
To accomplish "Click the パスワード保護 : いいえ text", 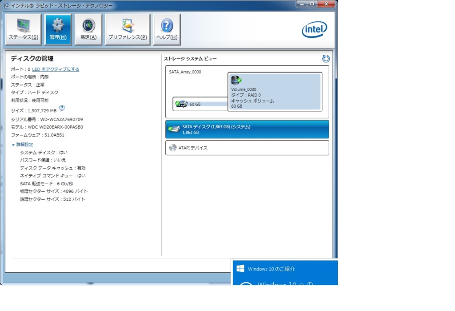I will [x=43, y=160].
